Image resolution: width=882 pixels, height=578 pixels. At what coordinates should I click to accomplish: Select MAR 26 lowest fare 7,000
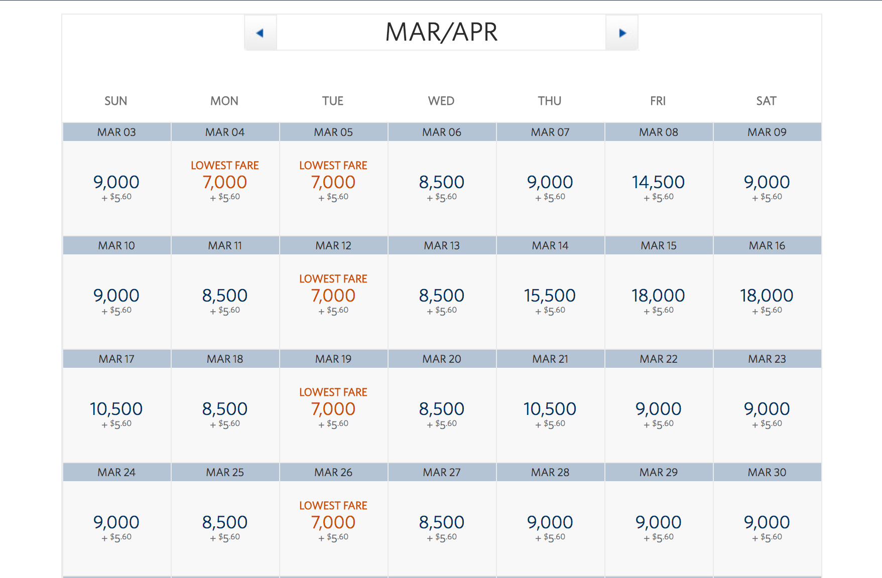coord(333,523)
